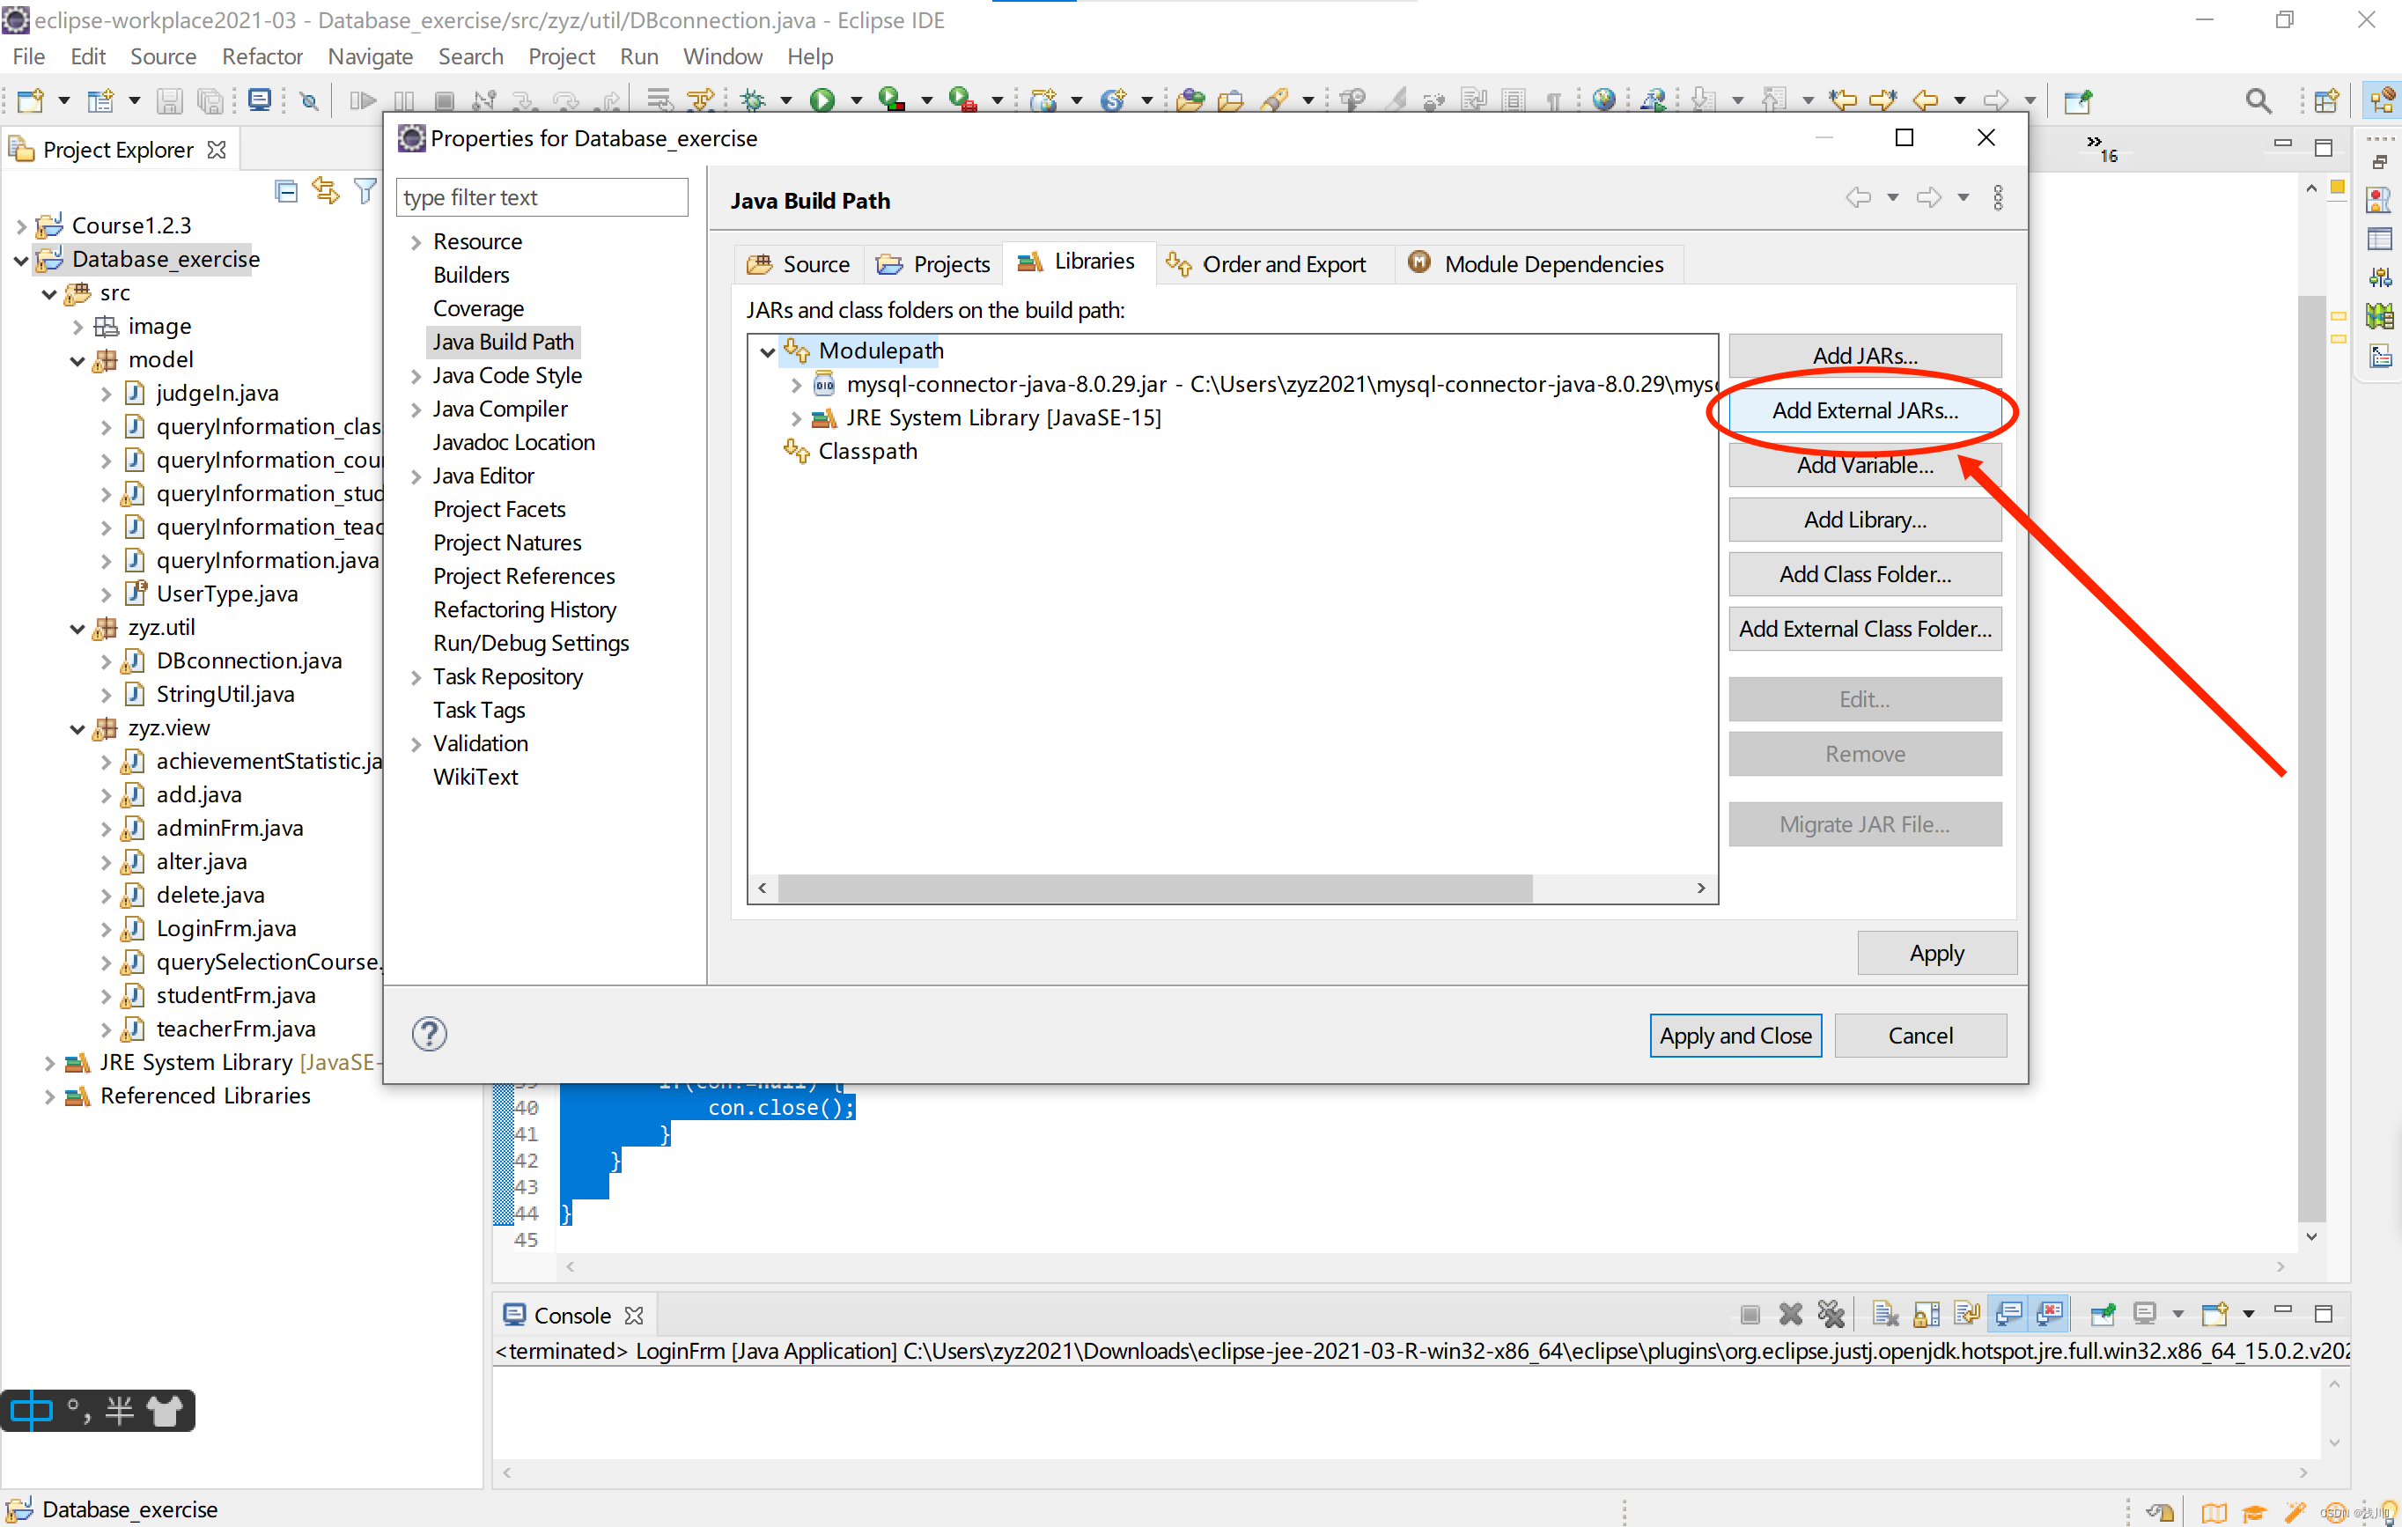Expand the Java Code Style category
Viewport: 2402px width, 1527px height.
pos(416,376)
